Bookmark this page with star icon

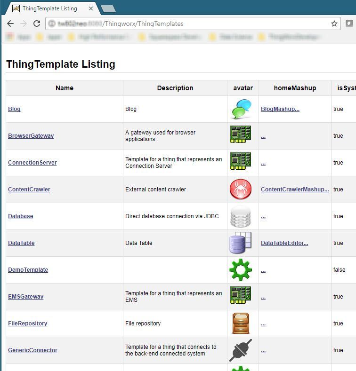pos(334,24)
